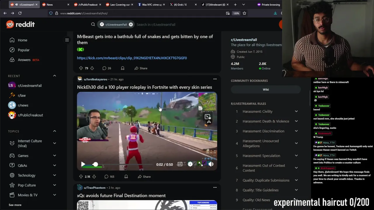
Task: Click the Wiki community bookmark button
Action: [266, 90]
